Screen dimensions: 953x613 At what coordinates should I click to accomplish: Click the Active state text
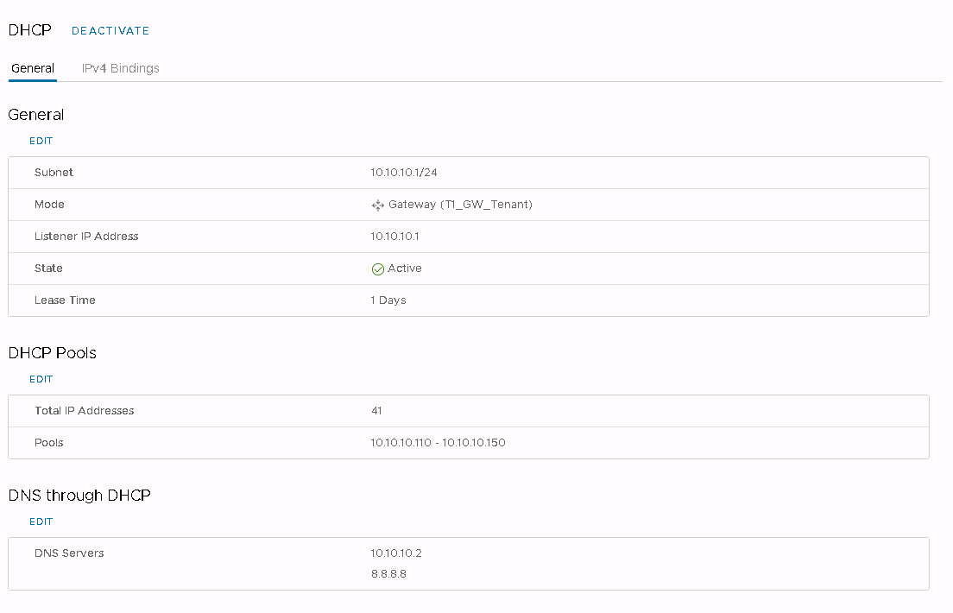click(405, 269)
